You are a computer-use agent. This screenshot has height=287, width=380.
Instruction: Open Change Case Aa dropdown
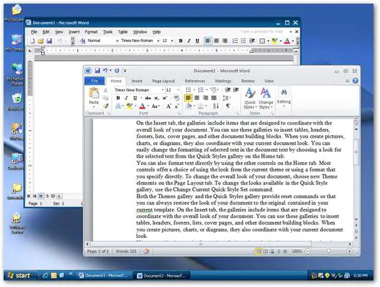pyautogui.click(x=156, y=106)
